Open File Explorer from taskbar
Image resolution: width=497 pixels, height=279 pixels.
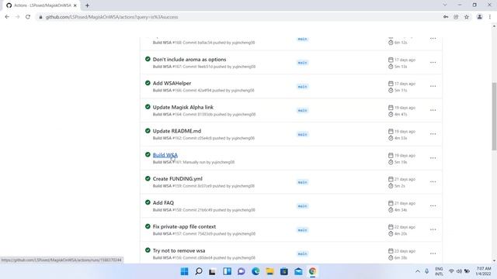pyautogui.click(x=269, y=271)
